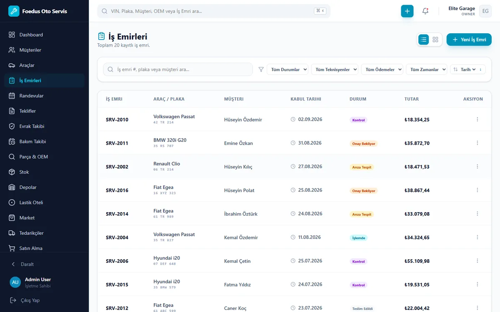Open actions menu for SRV-2014 row

click(477, 214)
